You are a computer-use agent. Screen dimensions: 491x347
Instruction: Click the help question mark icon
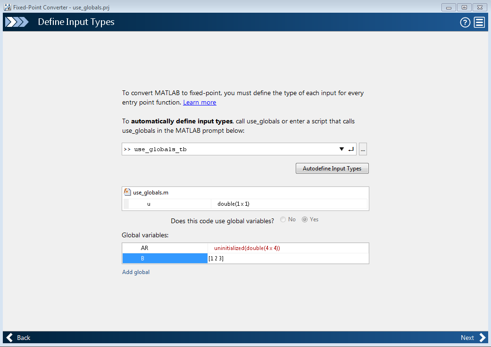pos(465,22)
